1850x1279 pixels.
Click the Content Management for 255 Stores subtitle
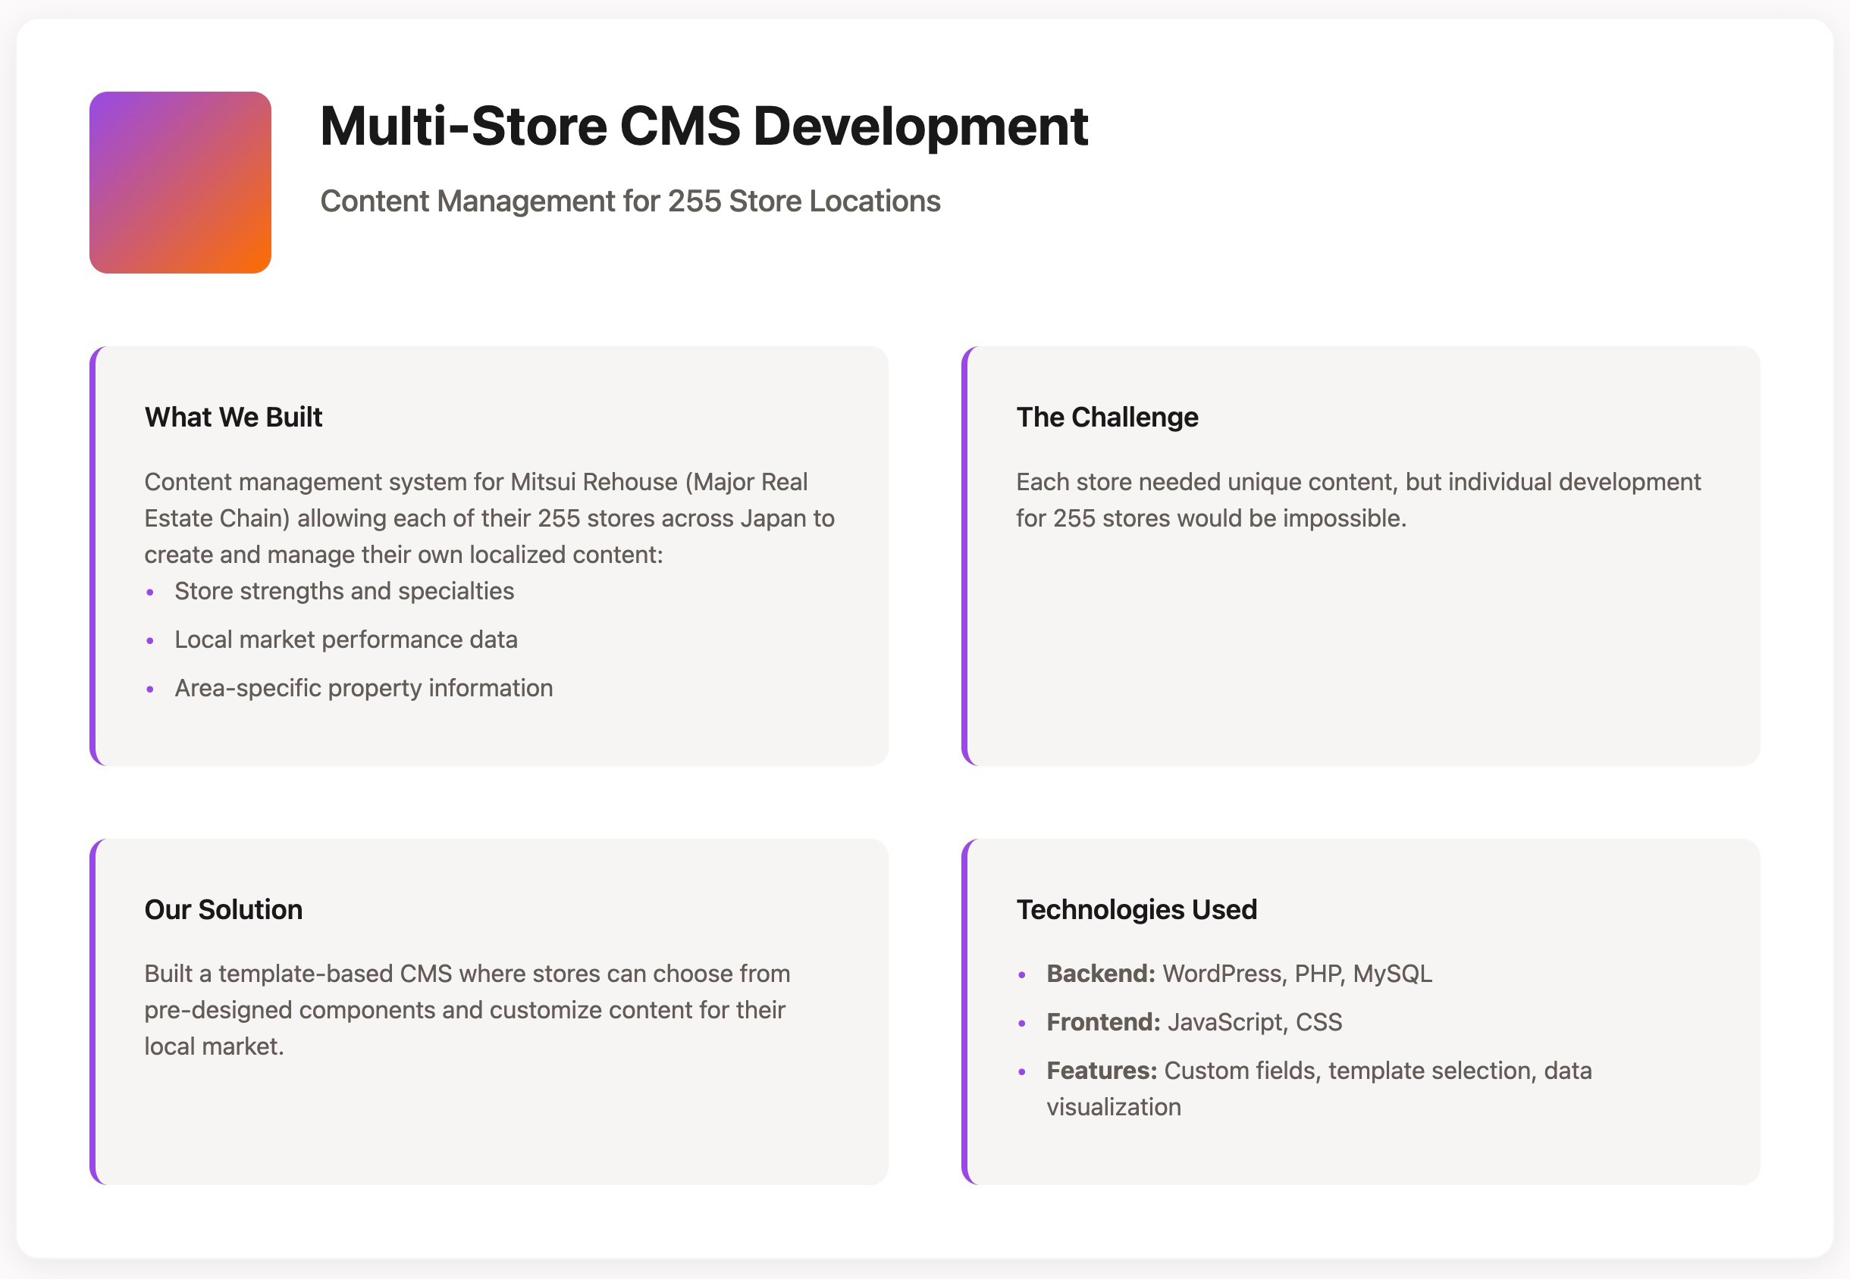click(x=629, y=201)
